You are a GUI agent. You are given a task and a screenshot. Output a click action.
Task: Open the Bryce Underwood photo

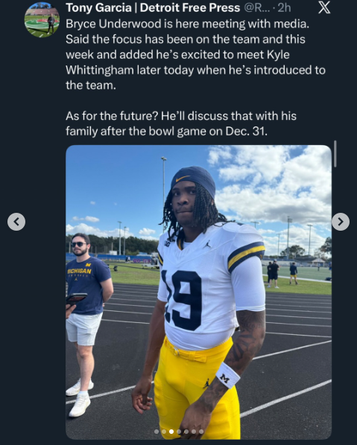198,292
